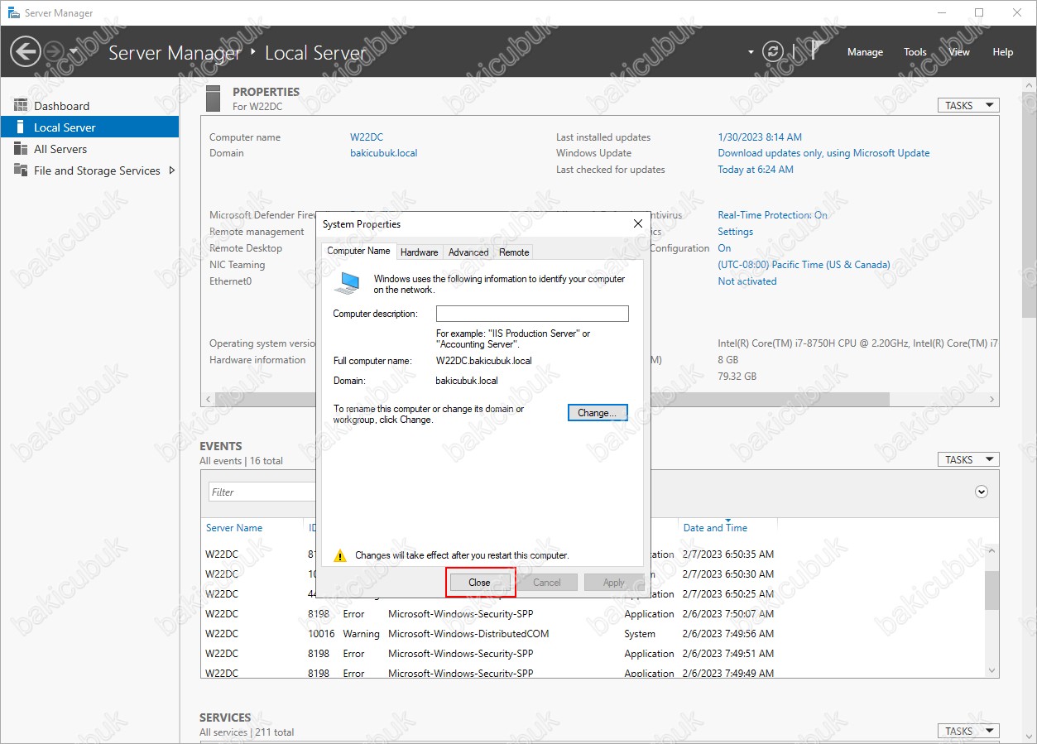Sort by Server Name column header

(x=234, y=528)
